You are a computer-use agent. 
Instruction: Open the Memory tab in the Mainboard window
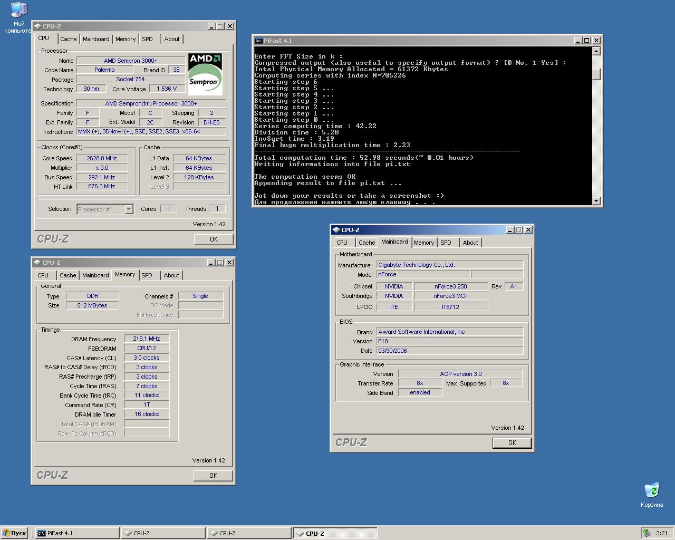pyautogui.click(x=424, y=243)
